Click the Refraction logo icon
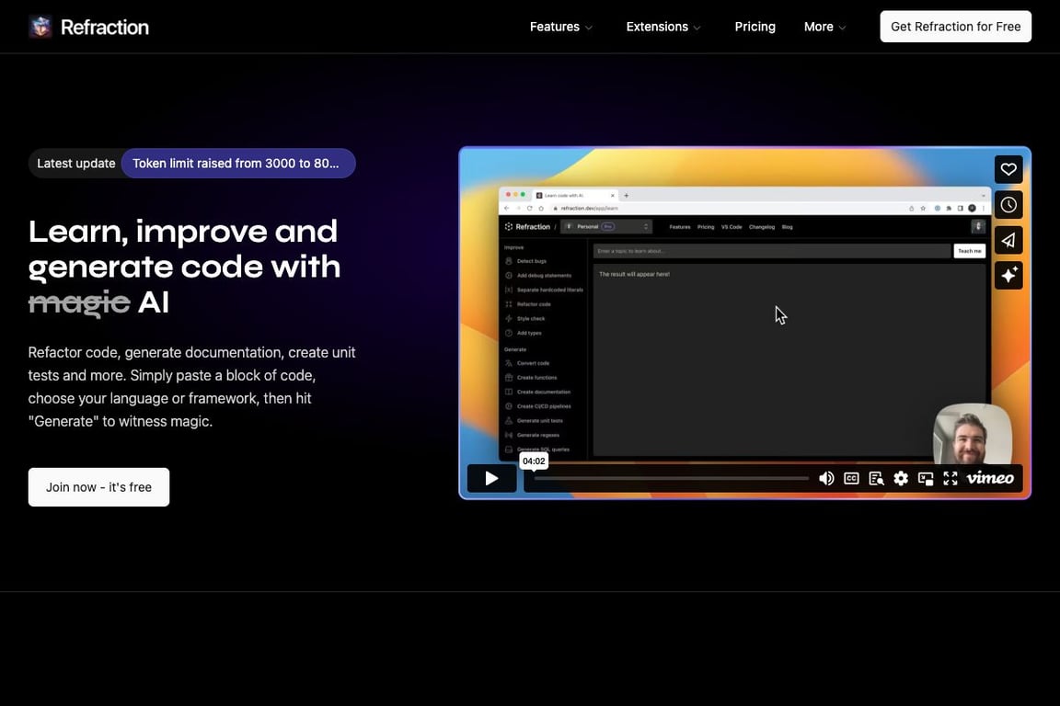This screenshot has width=1060, height=706. point(40,27)
